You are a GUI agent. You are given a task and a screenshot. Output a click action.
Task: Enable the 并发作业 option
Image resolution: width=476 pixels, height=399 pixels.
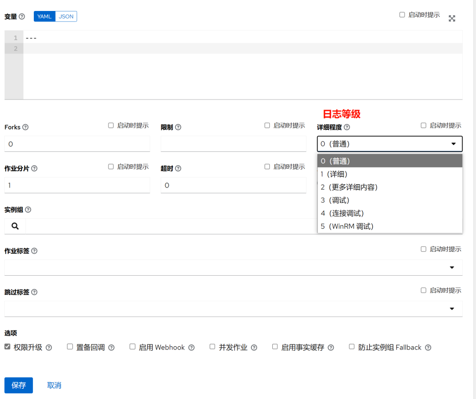[x=212, y=347]
